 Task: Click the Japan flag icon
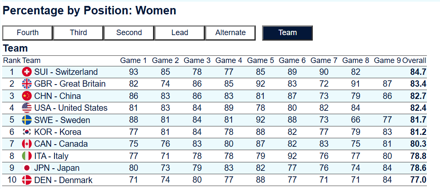pos(27,168)
